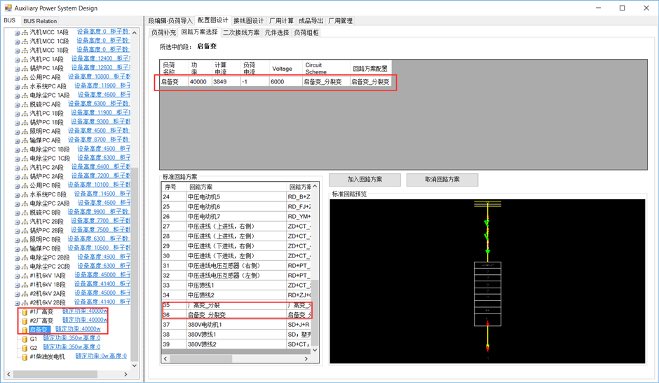Expand the 锅炉PC 1B段 tree node
Image resolution: width=659 pixels, height=383 pixels.
[17, 123]
